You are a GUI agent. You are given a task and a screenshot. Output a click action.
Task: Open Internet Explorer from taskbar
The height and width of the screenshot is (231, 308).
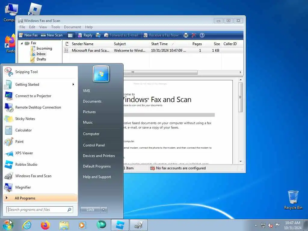coord(27,225)
